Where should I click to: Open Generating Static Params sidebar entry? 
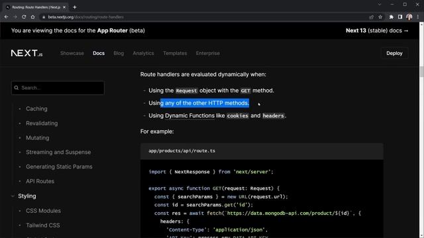point(59,167)
